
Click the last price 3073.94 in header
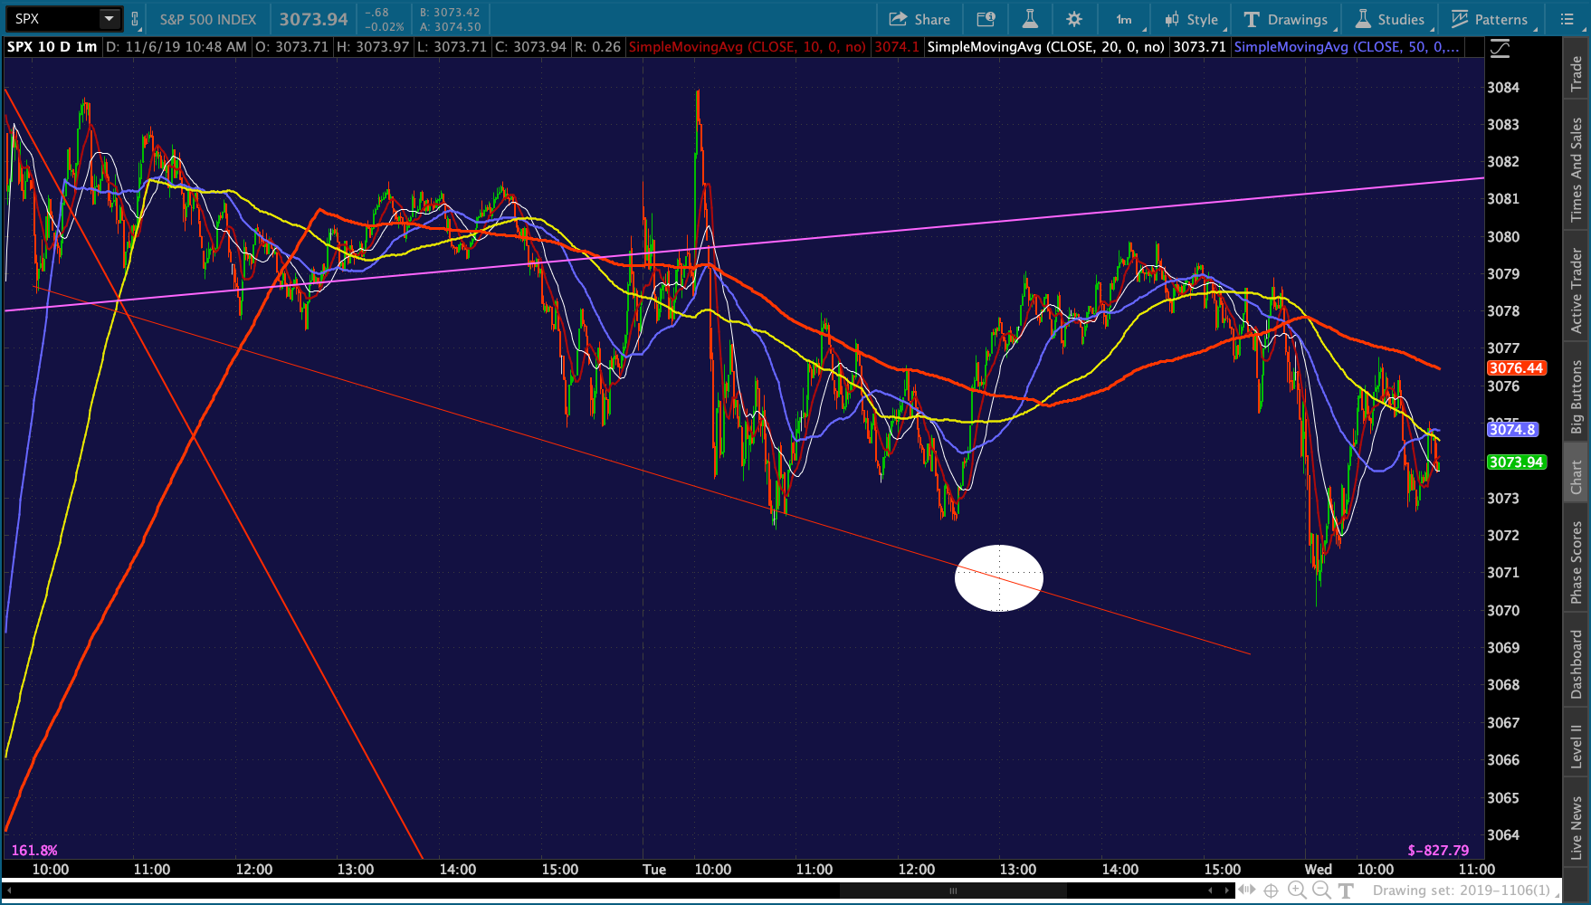coord(313,19)
